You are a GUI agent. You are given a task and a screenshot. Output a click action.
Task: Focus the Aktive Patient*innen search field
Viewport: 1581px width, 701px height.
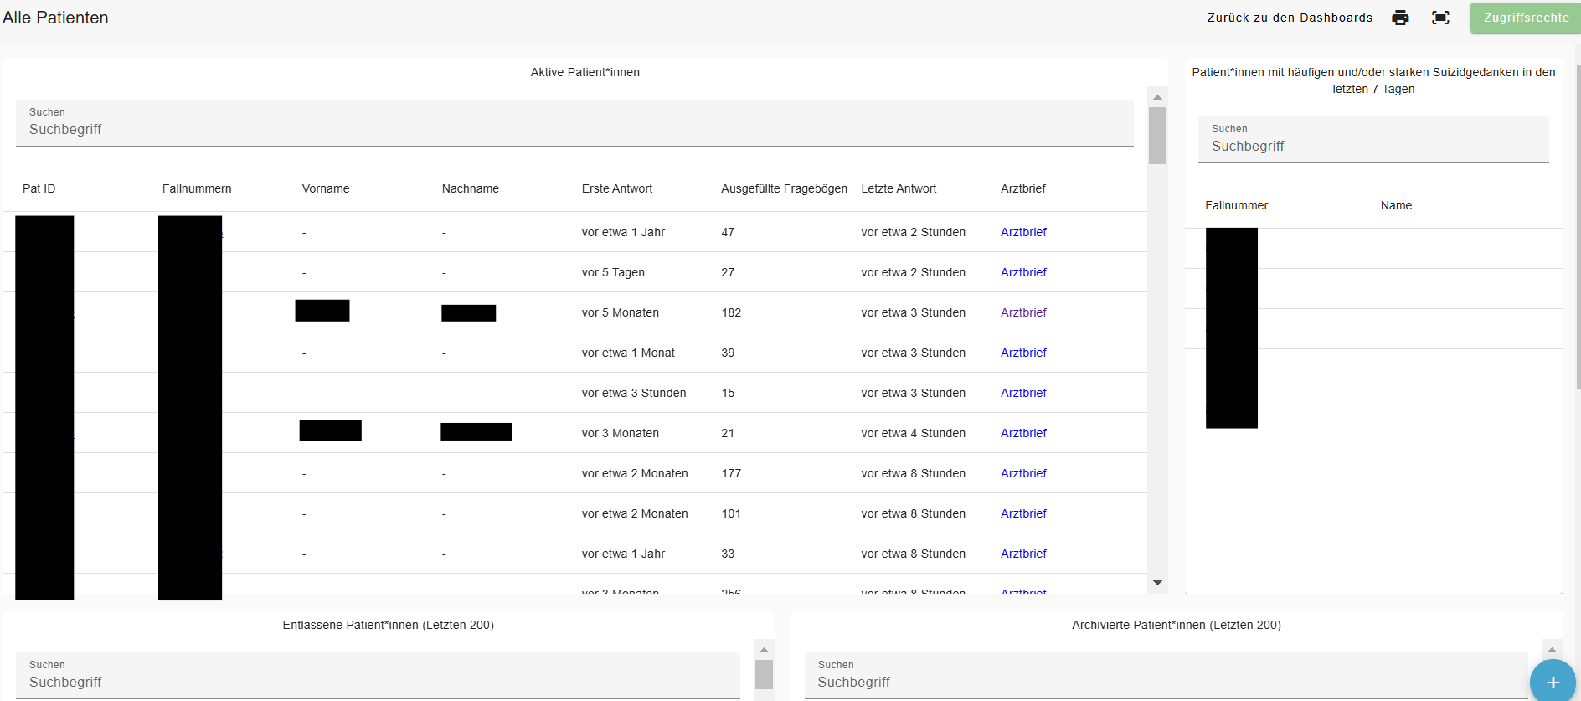click(574, 123)
